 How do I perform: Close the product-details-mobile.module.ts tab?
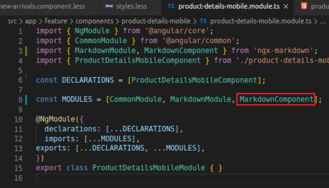[286, 6]
